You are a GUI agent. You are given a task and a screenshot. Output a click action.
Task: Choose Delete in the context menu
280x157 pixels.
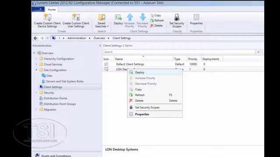tap(155, 101)
